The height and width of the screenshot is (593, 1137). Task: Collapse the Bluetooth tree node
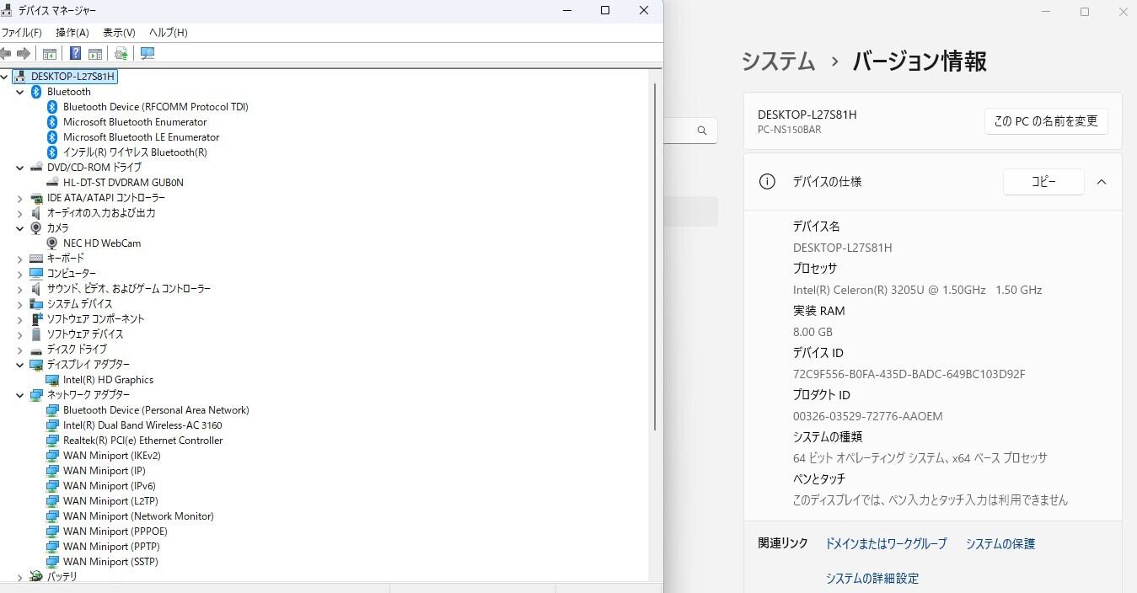[x=20, y=92]
